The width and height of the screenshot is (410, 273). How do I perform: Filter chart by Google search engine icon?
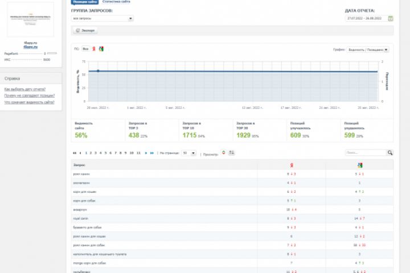101,49
